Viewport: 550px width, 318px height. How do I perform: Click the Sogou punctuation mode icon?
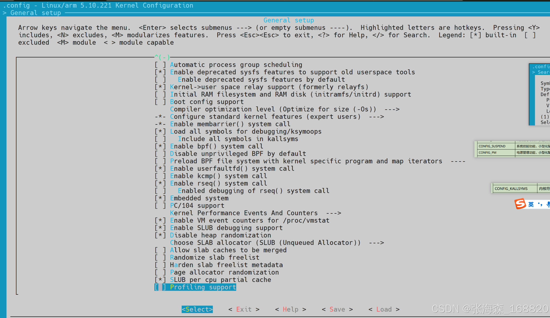pos(540,204)
